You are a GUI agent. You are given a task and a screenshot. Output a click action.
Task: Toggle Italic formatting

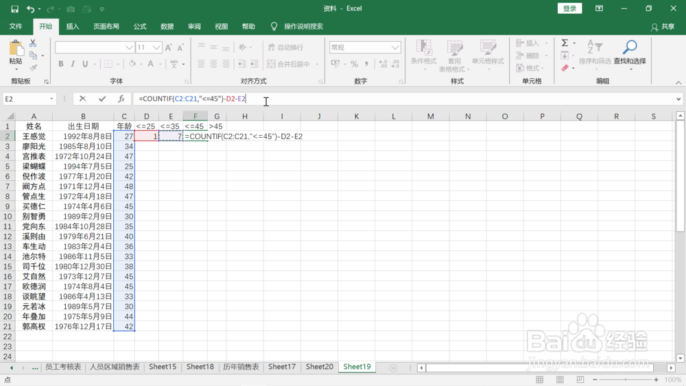[73, 64]
